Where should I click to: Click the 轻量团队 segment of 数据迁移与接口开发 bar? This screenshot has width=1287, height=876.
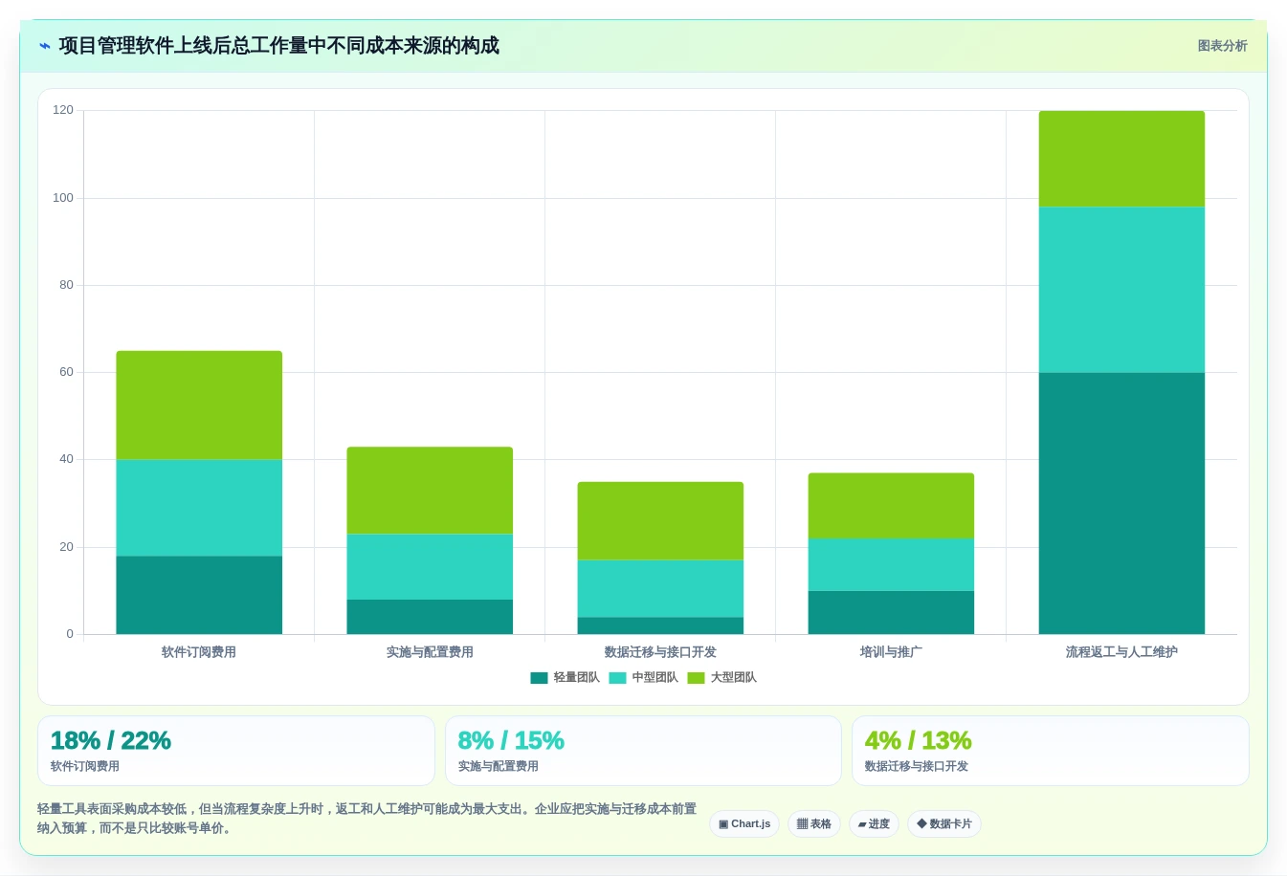[x=660, y=625]
